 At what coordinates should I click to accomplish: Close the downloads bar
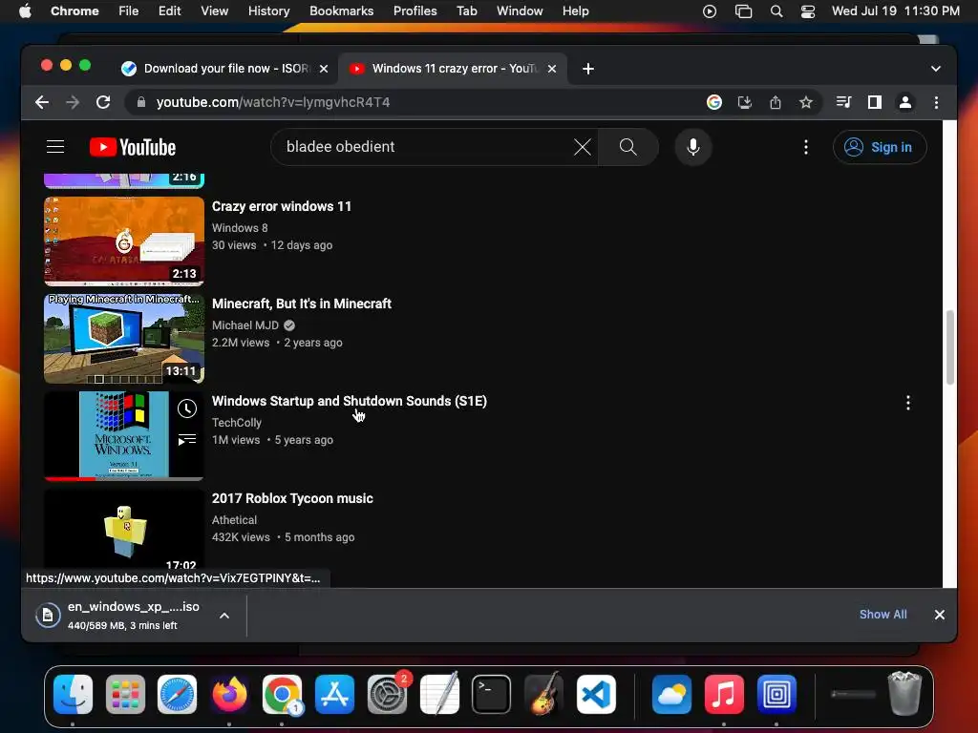point(940,615)
